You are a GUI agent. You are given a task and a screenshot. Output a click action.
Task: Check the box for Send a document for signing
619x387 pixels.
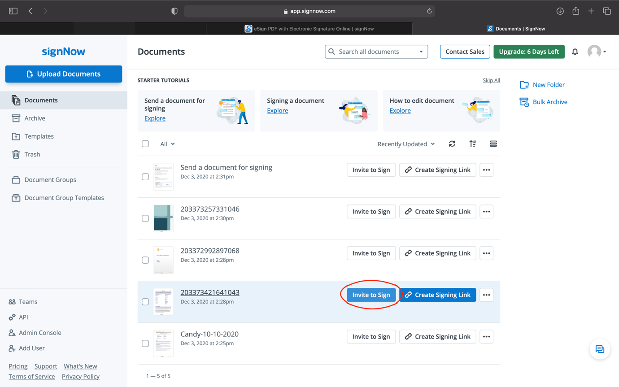[x=145, y=177]
